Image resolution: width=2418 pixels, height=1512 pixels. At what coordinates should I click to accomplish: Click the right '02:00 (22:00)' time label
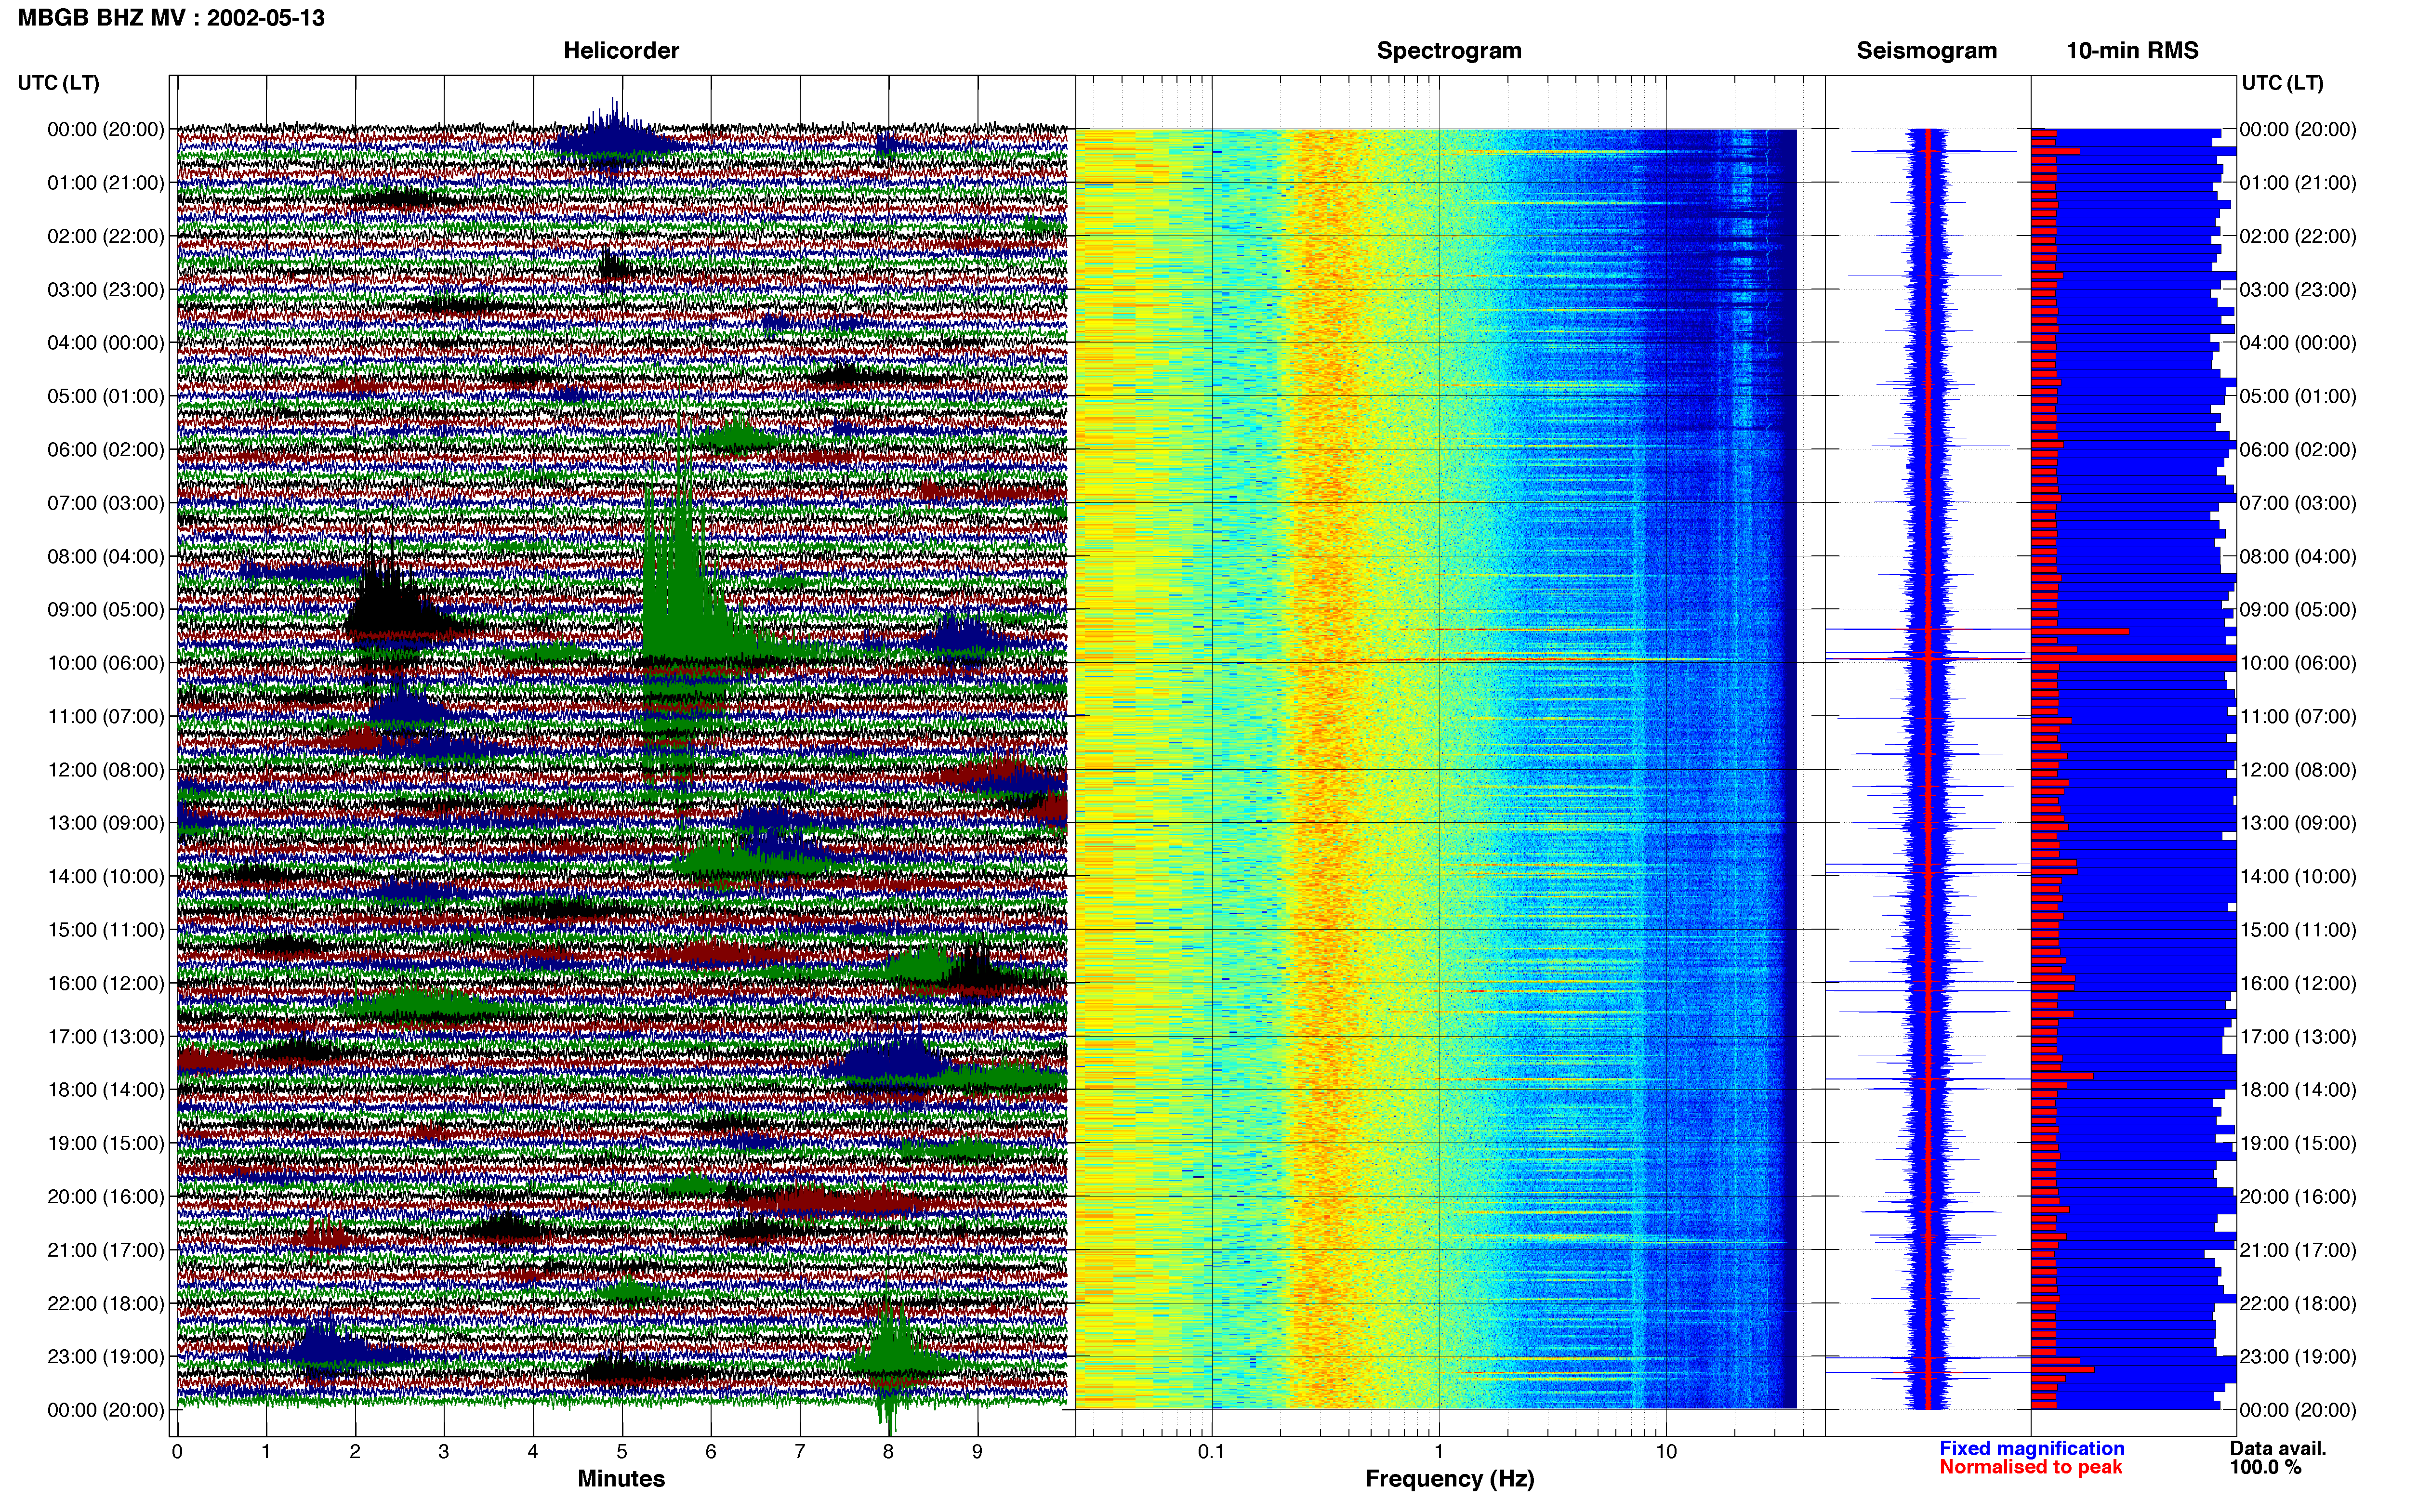(x=2298, y=237)
